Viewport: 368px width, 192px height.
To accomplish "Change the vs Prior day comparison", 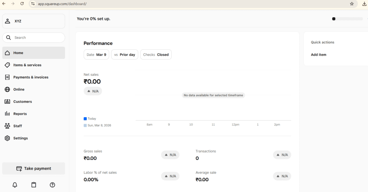I will pos(124,55).
